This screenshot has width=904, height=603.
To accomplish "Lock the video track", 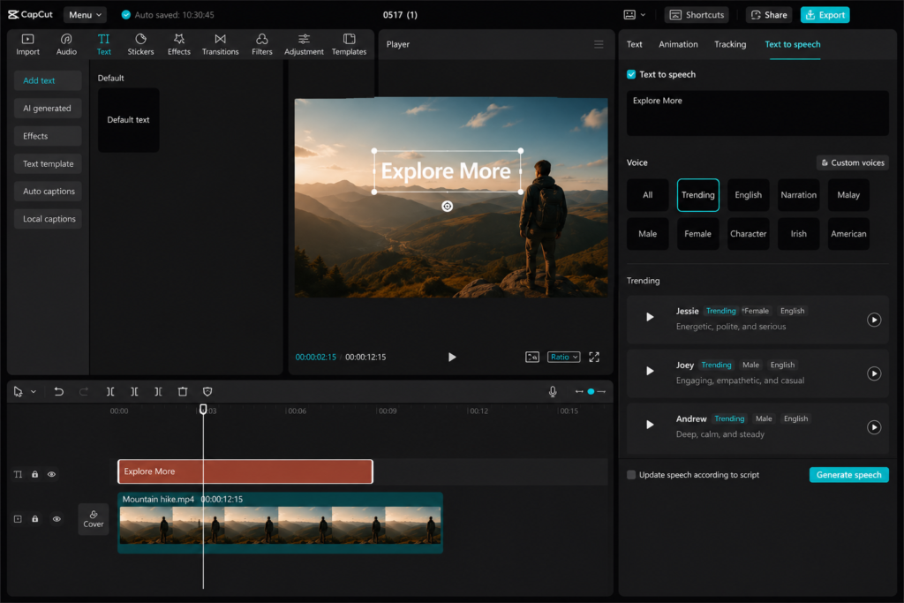I will 34,519.
